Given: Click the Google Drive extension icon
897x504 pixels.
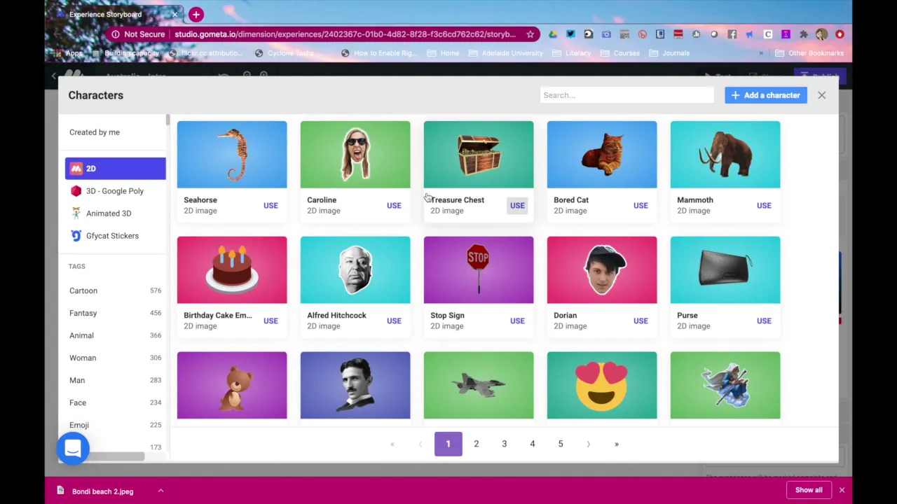Looking at the screenshot, I should 553,34.
